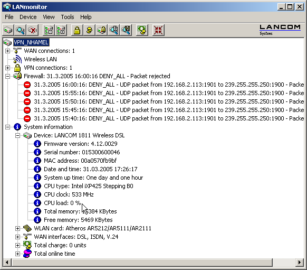This screenshot has height=270, width=307.
Task: Select the VPN_NHAMEL device label
Action: (31, 42)
